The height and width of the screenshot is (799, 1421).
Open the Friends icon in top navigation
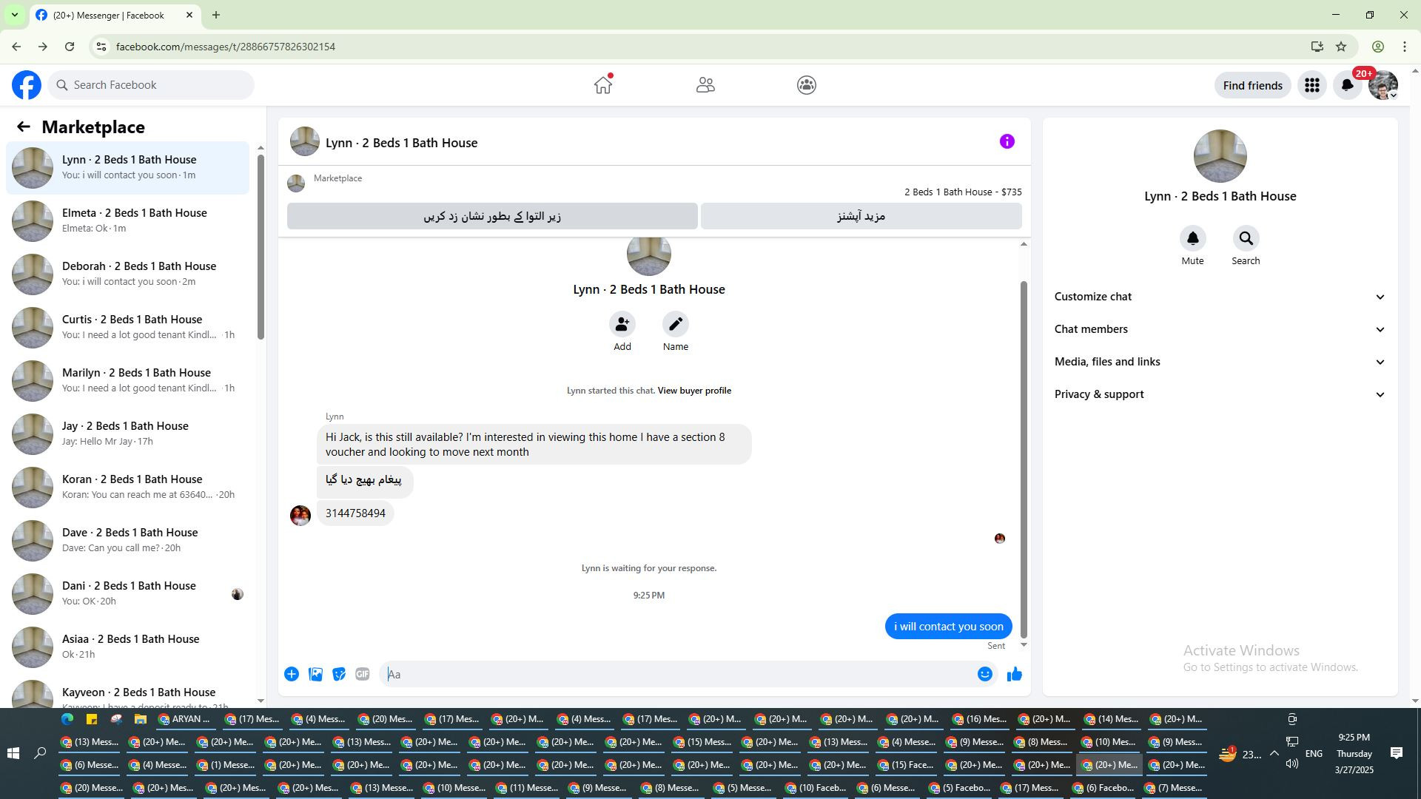click(705, 85)
